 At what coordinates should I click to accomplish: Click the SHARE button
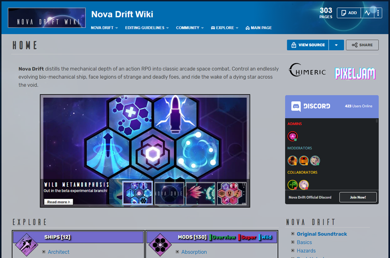tap(362, 45)
